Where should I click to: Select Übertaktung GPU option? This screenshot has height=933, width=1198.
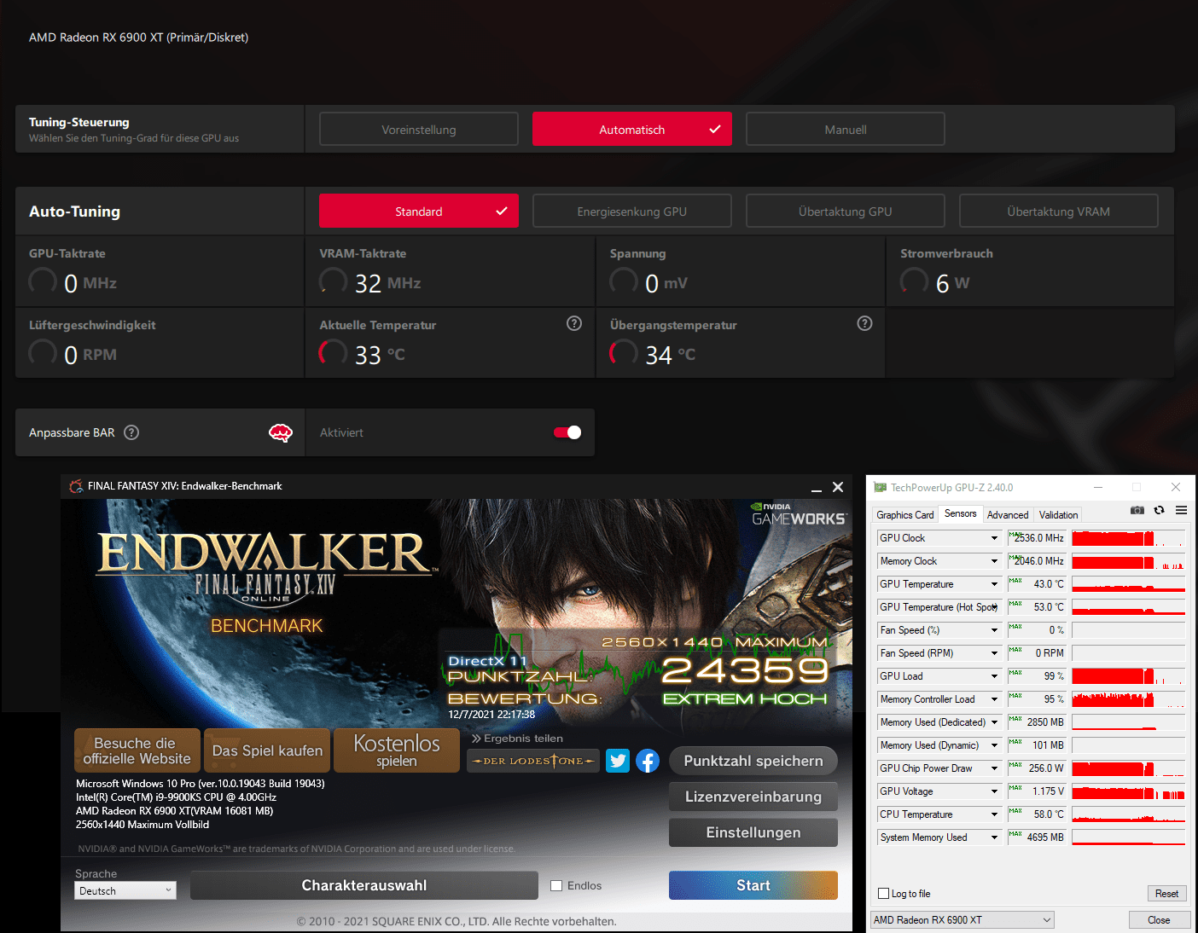[846, 212]
